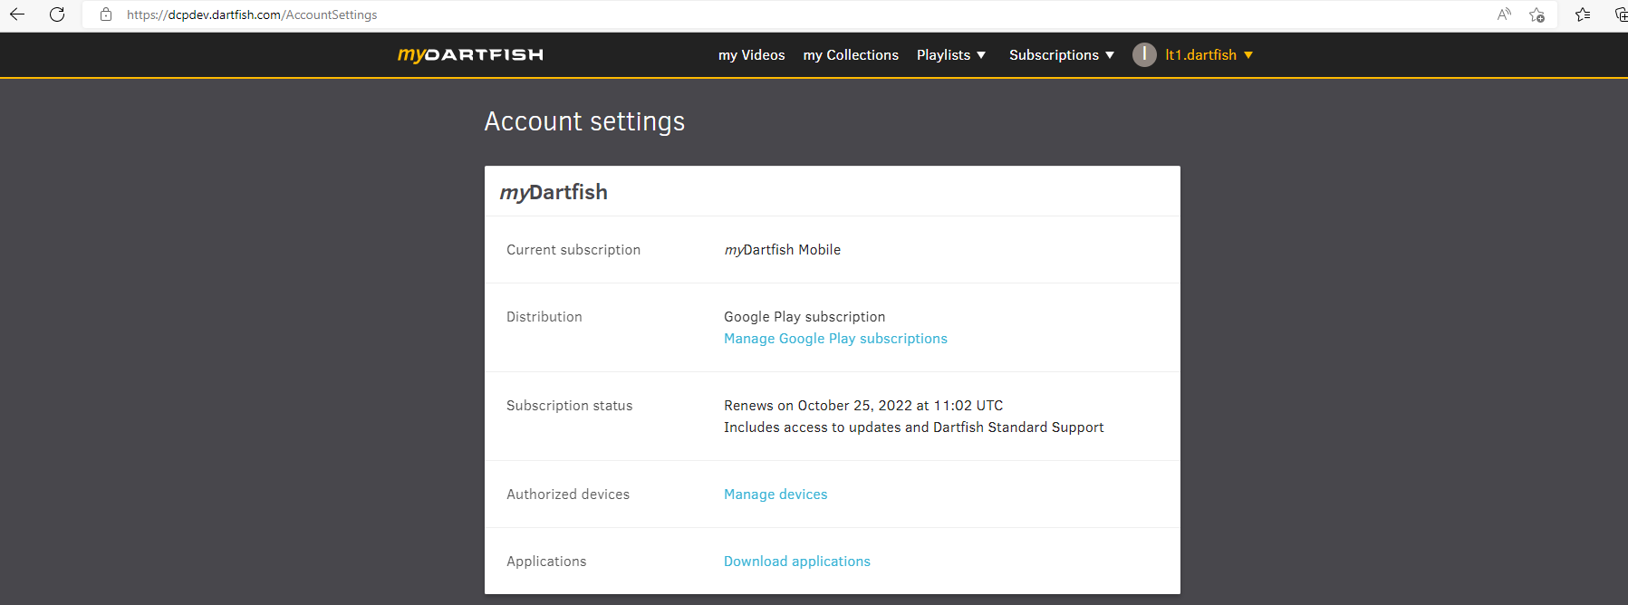This screenshot has height=605, width=1628.
Task: Select the Subscription status label
Action: [x=570, y=406]
